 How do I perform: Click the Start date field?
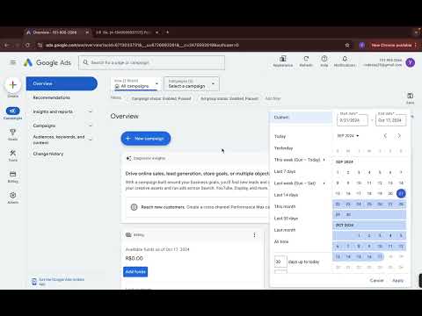(353, 120)
